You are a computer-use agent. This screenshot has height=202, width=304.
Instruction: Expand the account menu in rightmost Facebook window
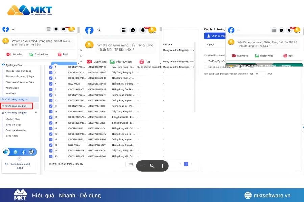coord(297,30)
